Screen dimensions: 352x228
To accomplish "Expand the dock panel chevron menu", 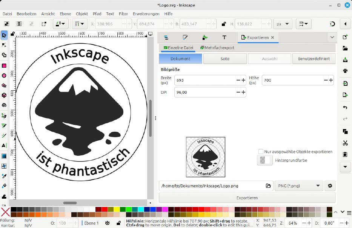I will pyautogui.click(x=332, y=37).
